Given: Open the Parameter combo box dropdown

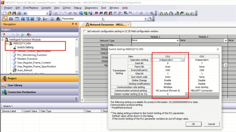Looking at the screenshot, I should tap(103, 19).
